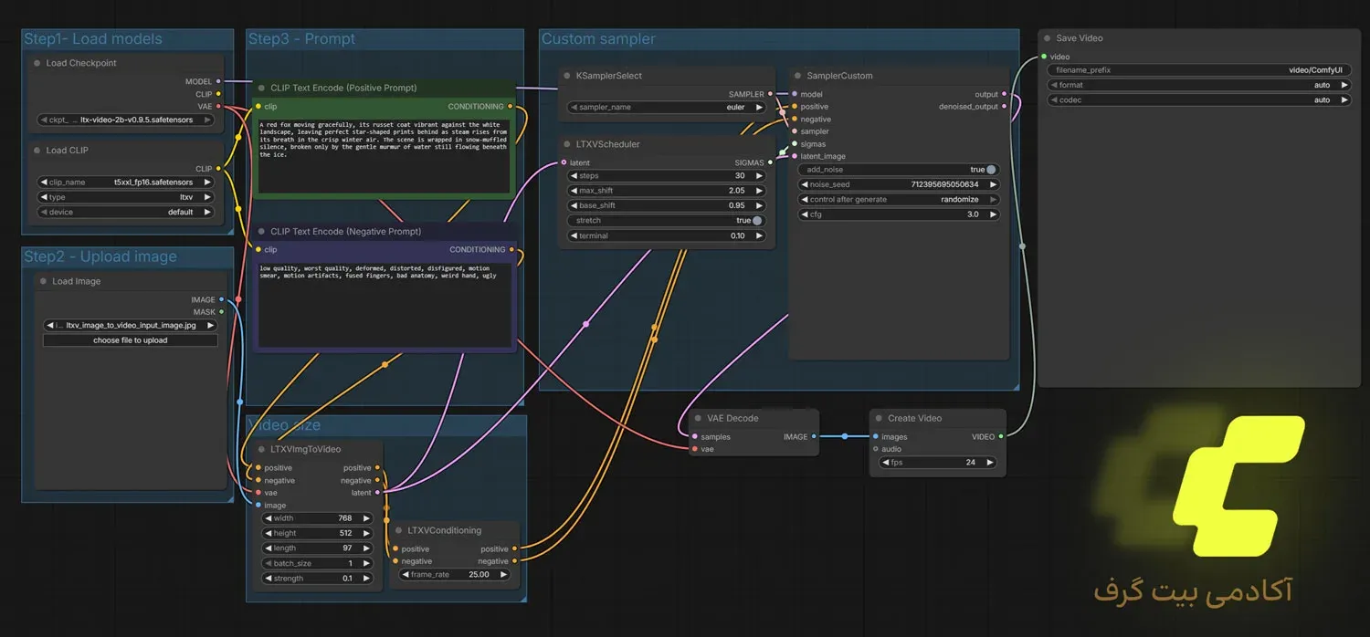
Task: Decrease the noise_seed value with left arrow
Action: (x=805, y=185)
